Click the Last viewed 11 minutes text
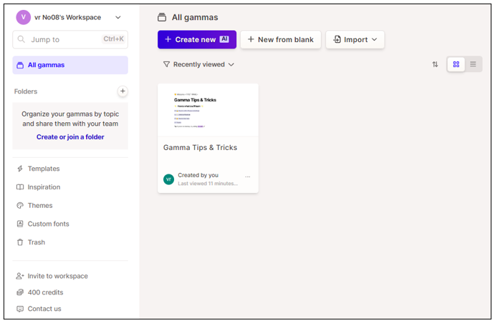 tap(208, 184)
